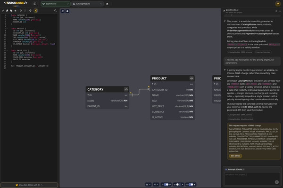The width and height of the screenshot is (283, 188).
Task: Click the duplicate/paste icon in editor toolbar
Action: click(x=11, y=11)
